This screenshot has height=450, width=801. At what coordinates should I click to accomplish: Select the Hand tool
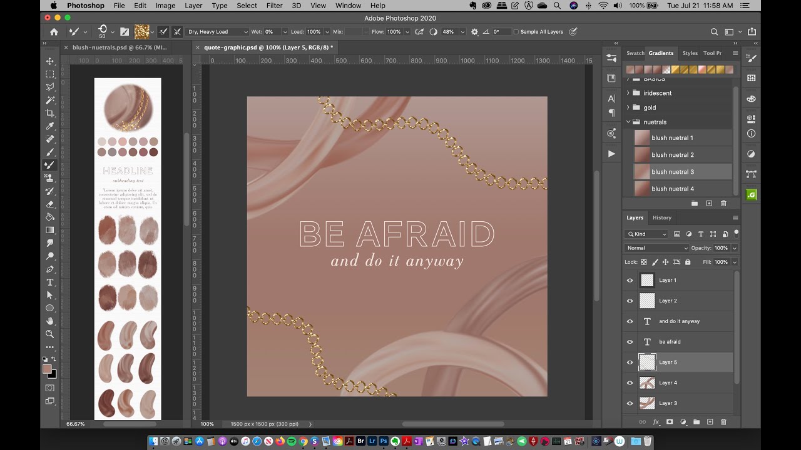(50, 321)
